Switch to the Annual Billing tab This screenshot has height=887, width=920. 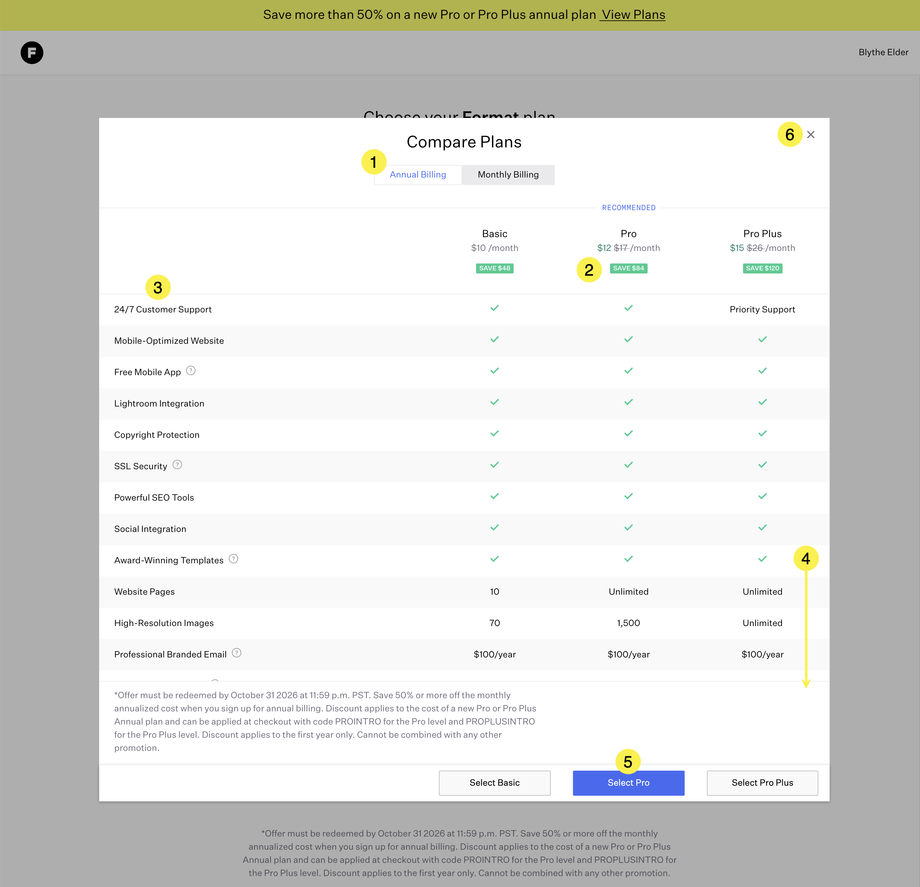click(x=418, y=175)
